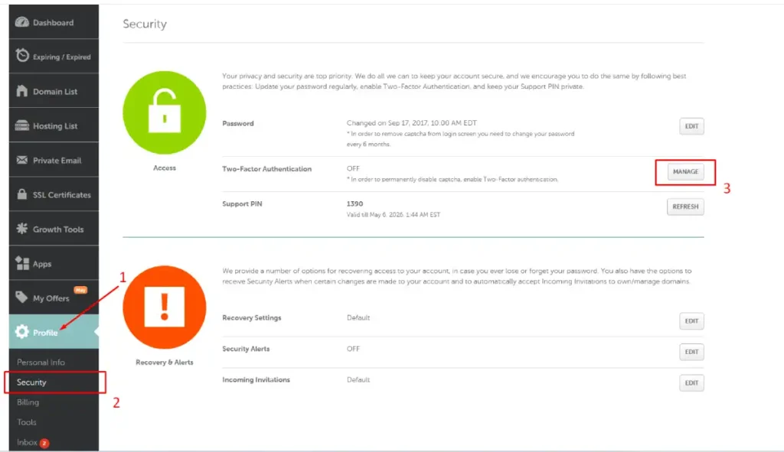Open Inbox submenu item
Viewport: 784px width, 452px height.
click(x=27, y=442)
